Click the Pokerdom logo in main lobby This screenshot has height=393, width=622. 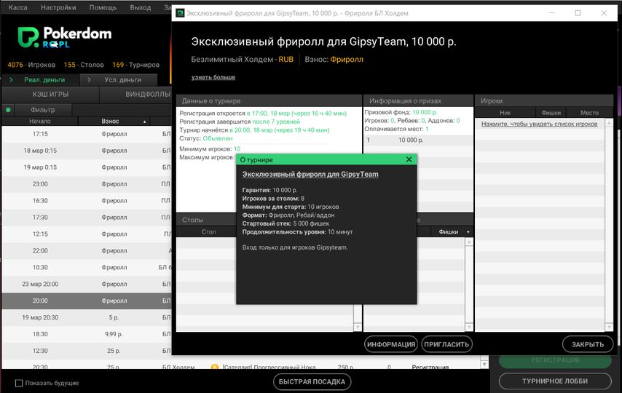pyautogui.click(x=65, y=37)
